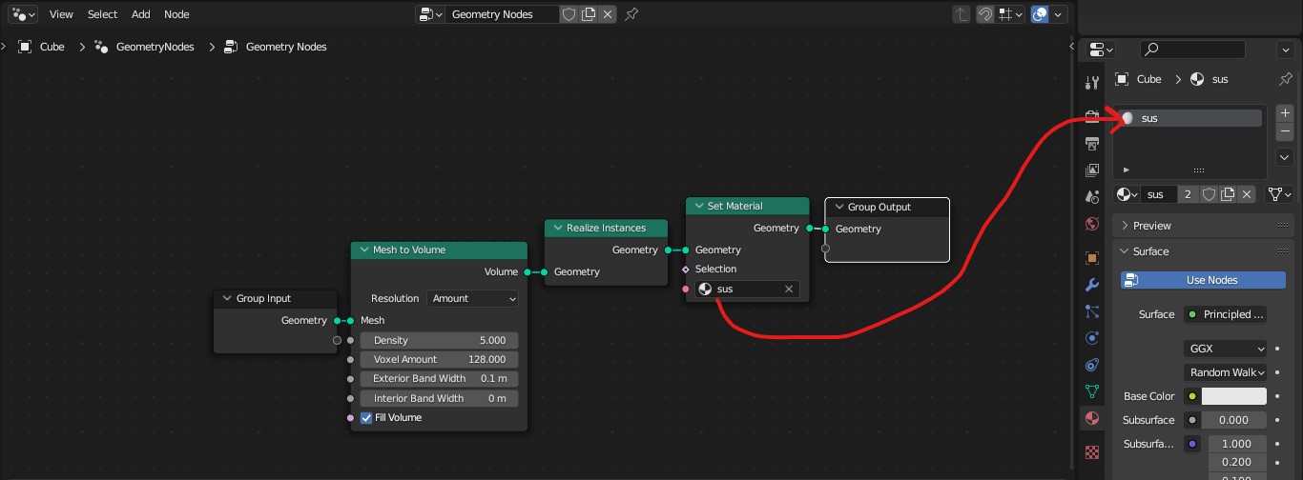
Task: Edit the Geometry Nodes name field in the header
Action: pos(503,14)
